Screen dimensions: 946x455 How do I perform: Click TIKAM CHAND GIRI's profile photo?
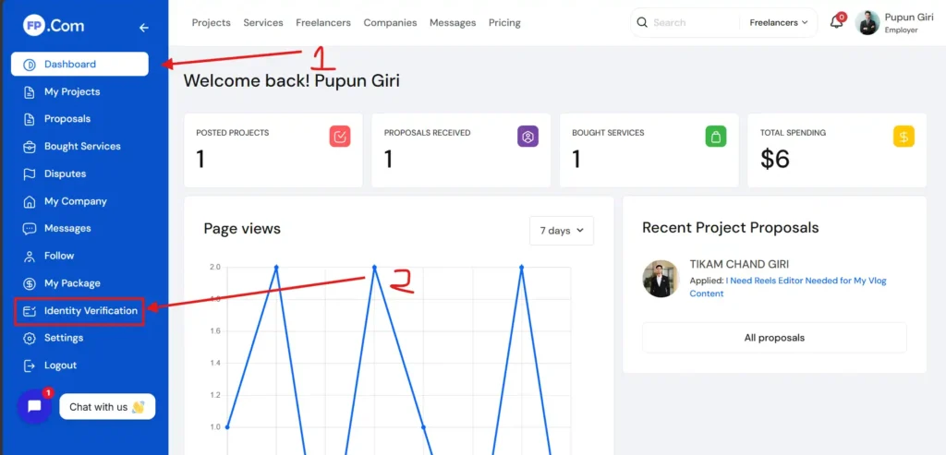point(661,279)
